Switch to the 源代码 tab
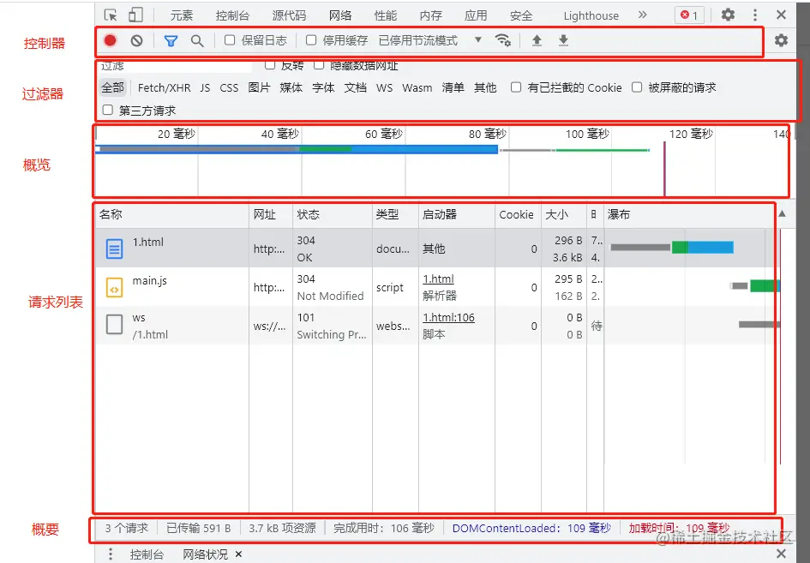 click(x=289, y=15)
